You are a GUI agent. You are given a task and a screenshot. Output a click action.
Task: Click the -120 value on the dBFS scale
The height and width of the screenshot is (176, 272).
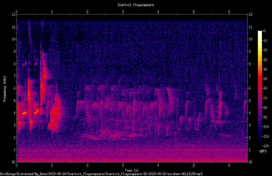(265, 146)
